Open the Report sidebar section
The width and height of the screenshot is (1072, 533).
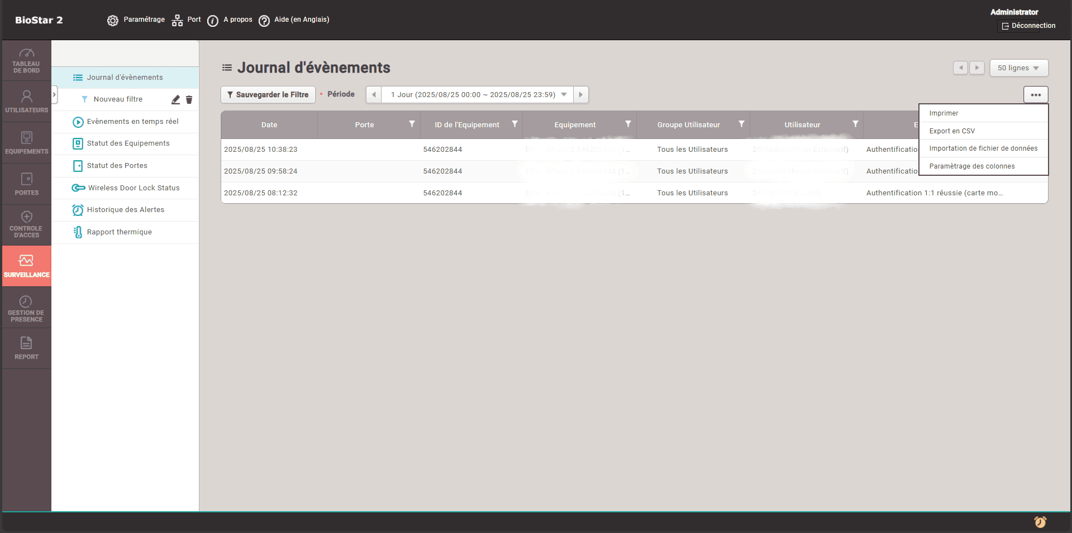click(26, 348)
